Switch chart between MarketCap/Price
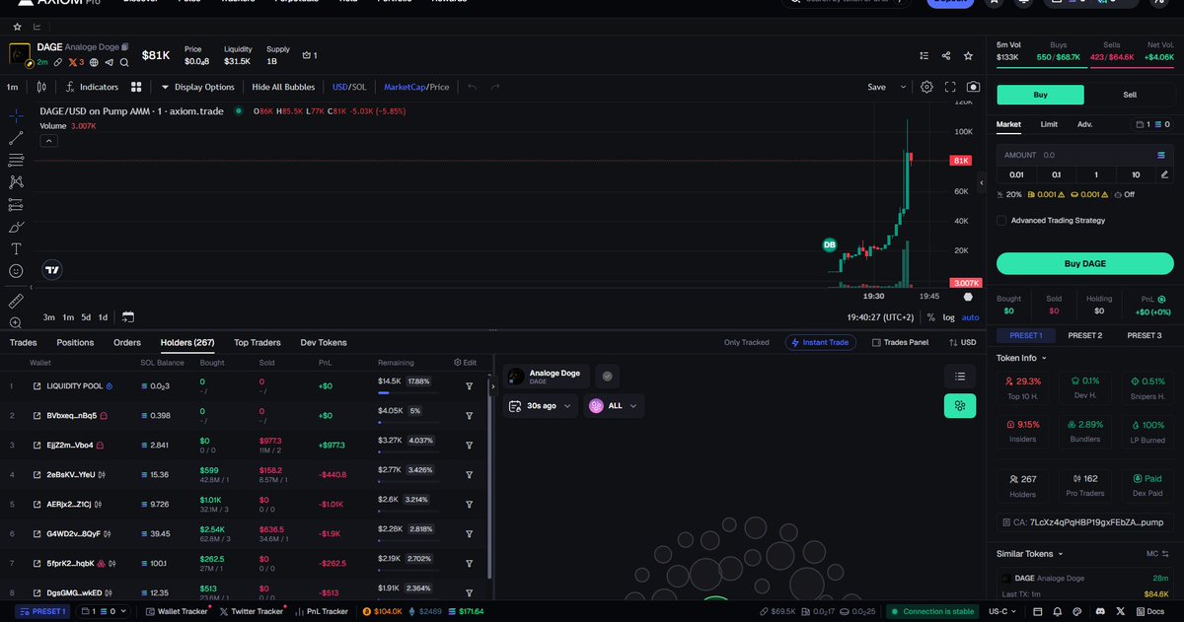 pyautogui.click(x=416, y=87)
